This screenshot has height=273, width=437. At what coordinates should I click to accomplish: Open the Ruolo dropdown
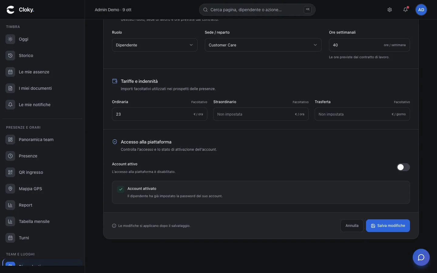point(155,45)
